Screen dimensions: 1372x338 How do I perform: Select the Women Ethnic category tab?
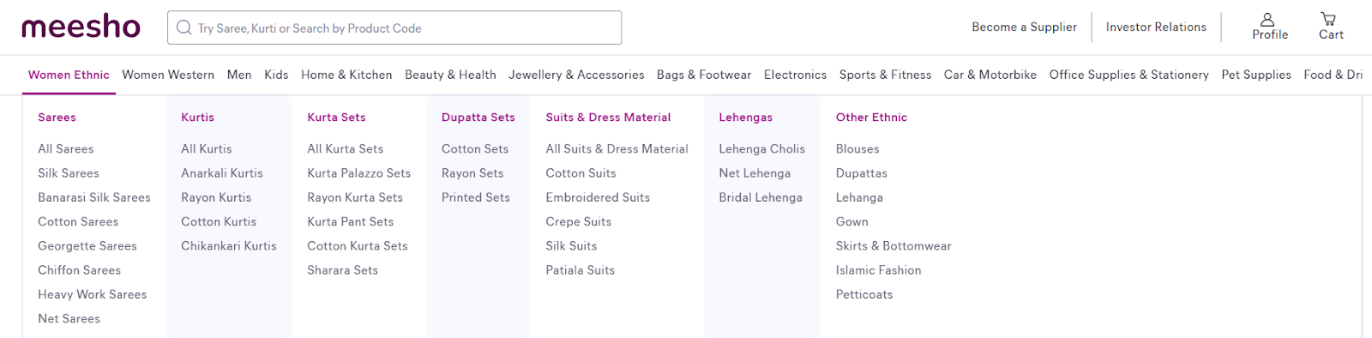pyautogui.click(x=69, y=75)
